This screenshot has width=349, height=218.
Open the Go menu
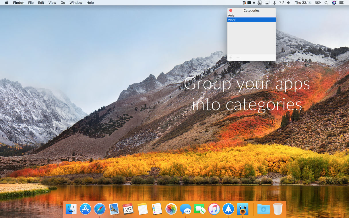click(x=63, y=3)
